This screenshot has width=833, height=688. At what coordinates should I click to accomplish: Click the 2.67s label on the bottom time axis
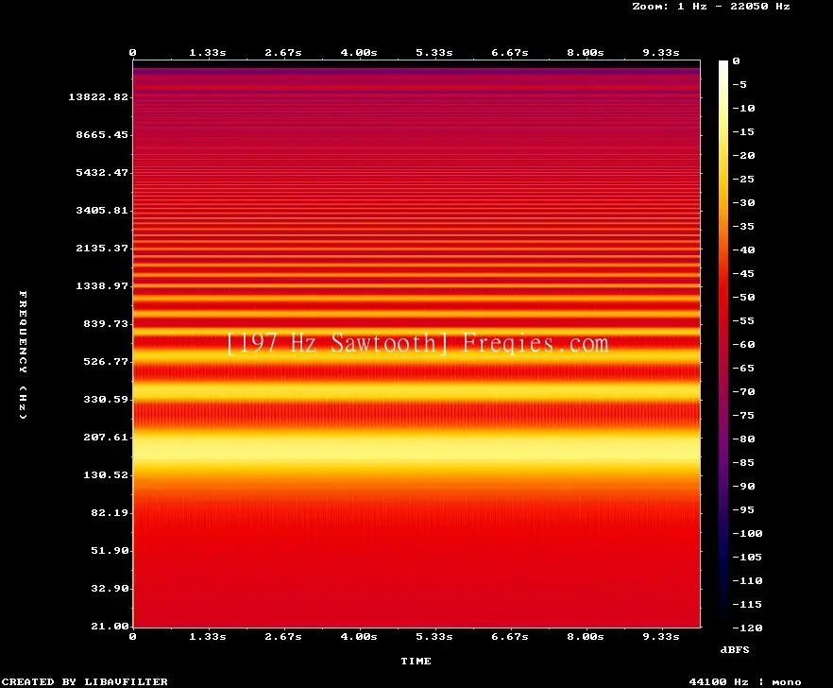pyautogui.click(x=283, y=636)
